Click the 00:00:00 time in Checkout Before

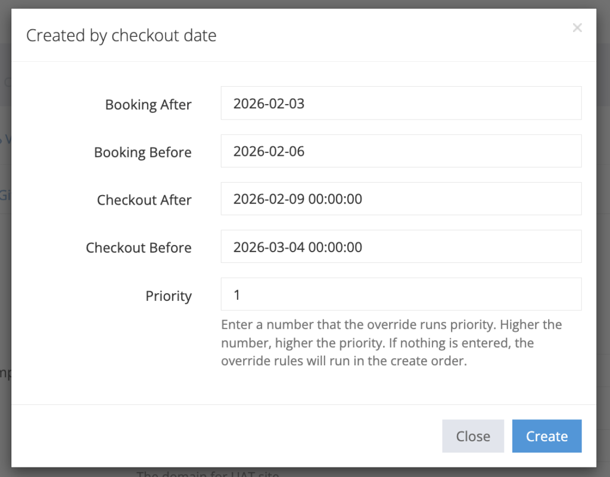[335, 247]
